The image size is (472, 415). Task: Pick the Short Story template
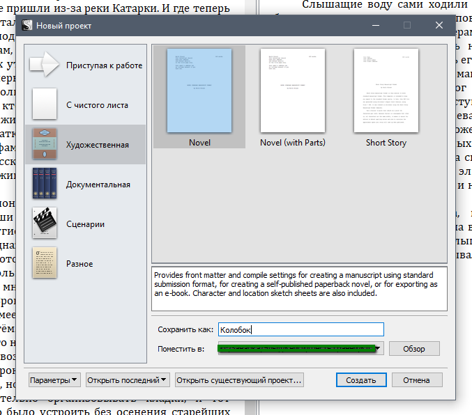(386, 91)
